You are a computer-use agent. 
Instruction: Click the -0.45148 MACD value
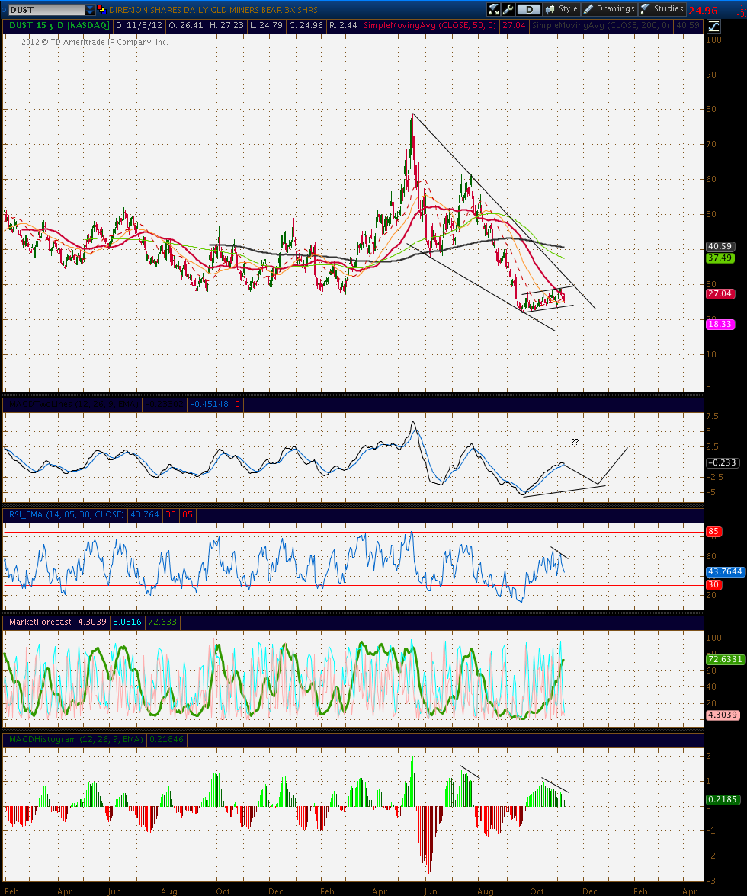tap(209, 404)
